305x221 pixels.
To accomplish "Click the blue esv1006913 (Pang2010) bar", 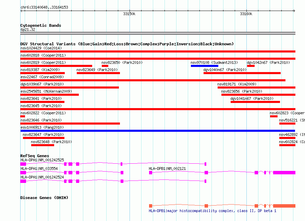I will point(158,131).
